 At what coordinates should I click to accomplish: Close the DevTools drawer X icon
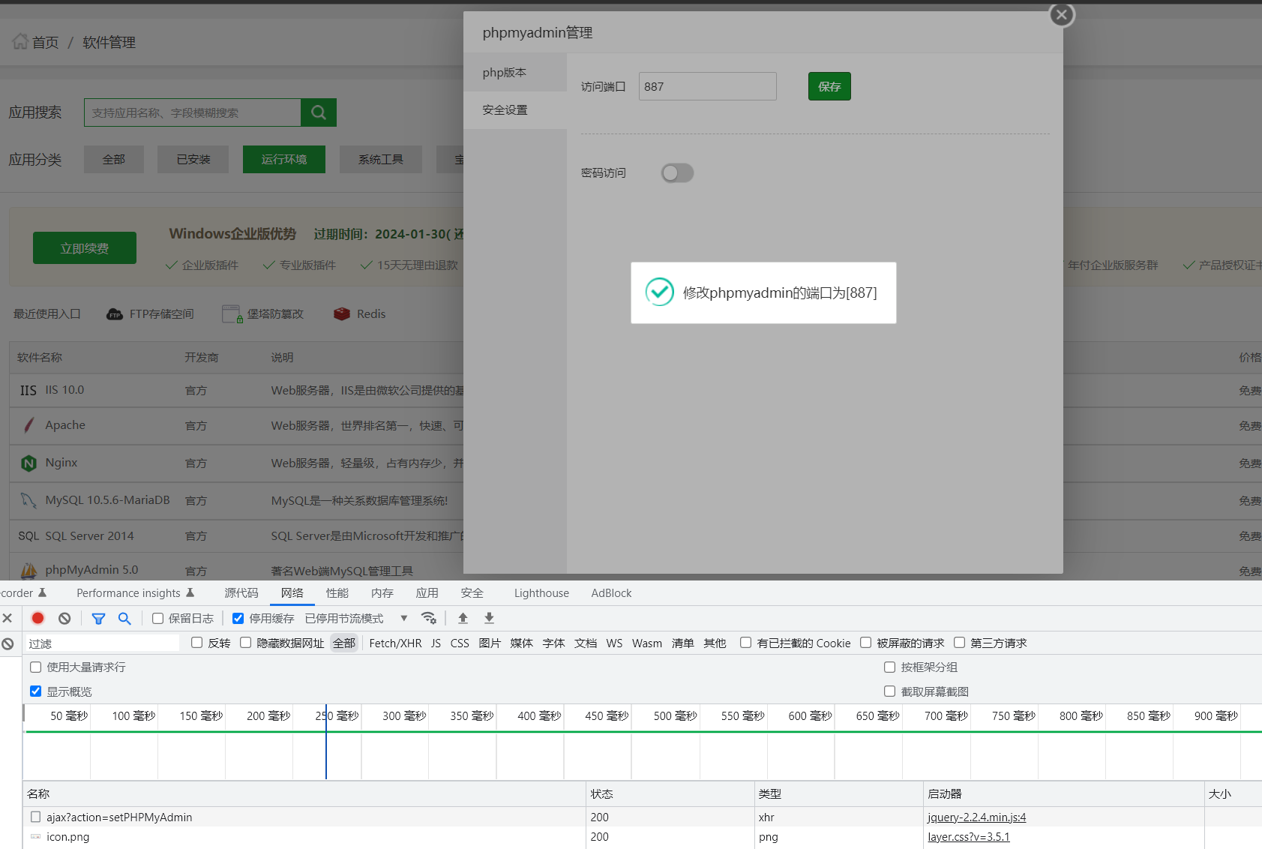click(x=7, y=618)
